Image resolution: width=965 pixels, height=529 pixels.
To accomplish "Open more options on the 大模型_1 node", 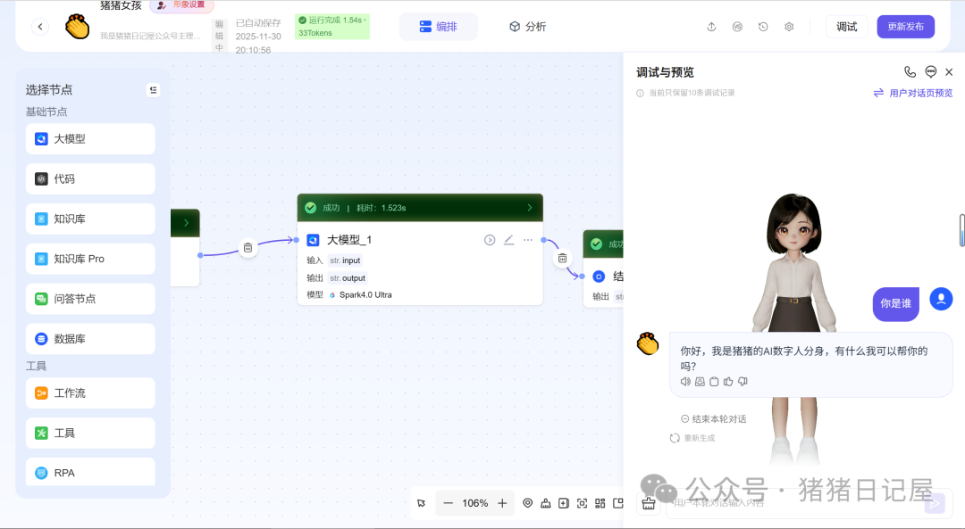I will [527, 239].
